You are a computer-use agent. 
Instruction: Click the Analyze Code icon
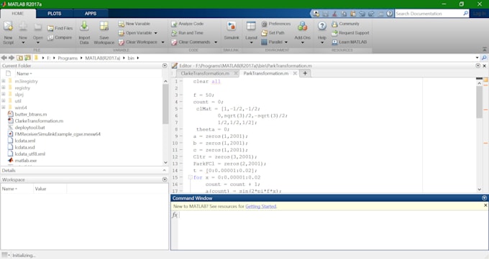pyautogui.click(x=174, y=24)
